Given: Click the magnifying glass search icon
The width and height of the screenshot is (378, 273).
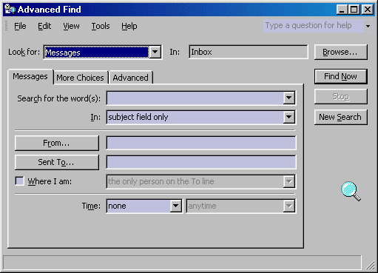Looking at the screenshot, I should pos(351,191).
